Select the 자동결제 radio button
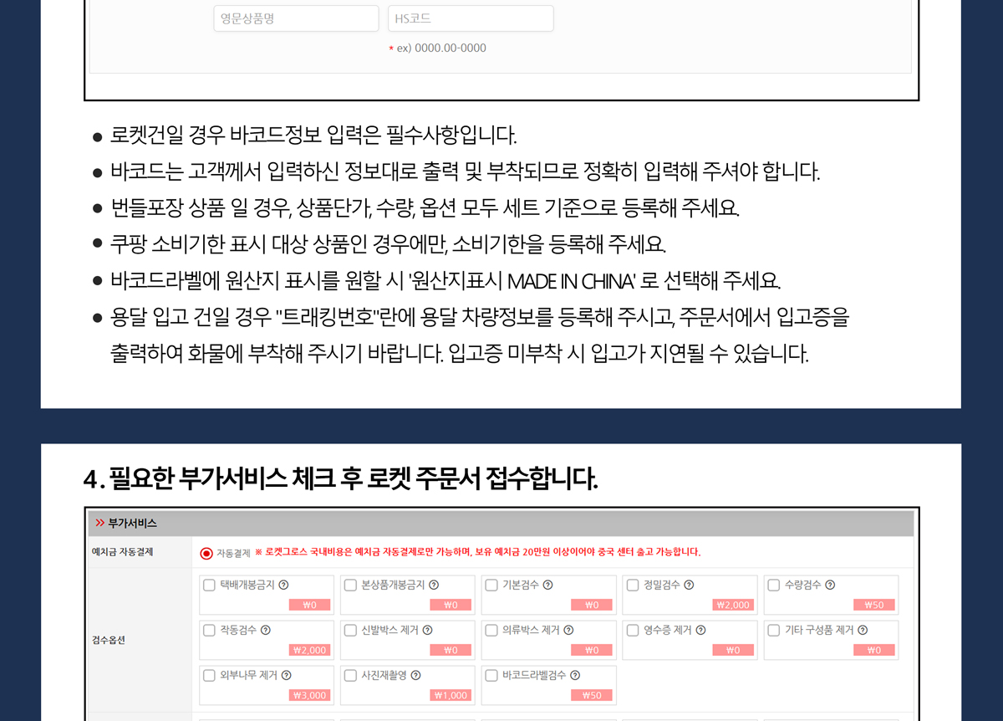The image size is (1003, 721). click(x=206, y=553)
